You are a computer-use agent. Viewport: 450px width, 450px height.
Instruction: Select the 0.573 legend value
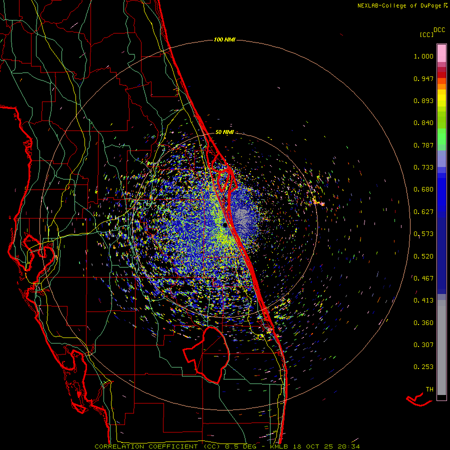(x=423, y=234)
